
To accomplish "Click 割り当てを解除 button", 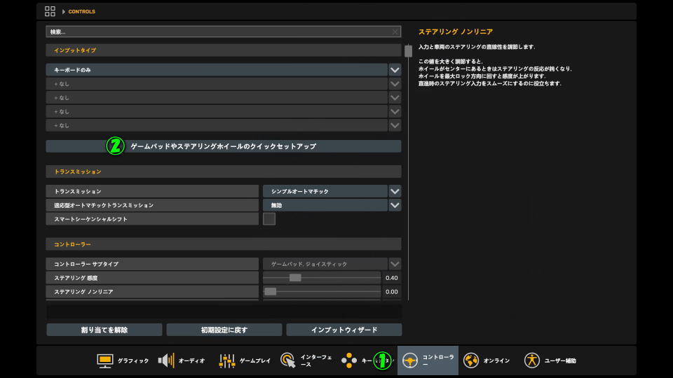I will coord(104,330).
